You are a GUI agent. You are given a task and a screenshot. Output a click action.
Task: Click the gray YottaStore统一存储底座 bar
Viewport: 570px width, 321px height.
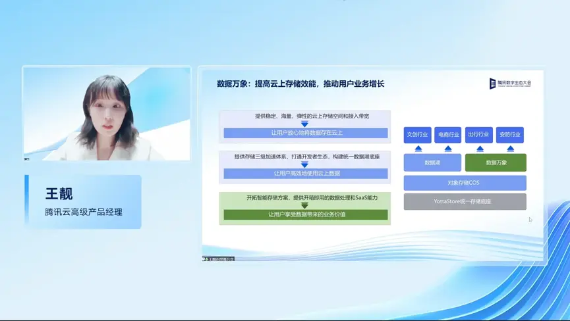(x=465, y=201)
